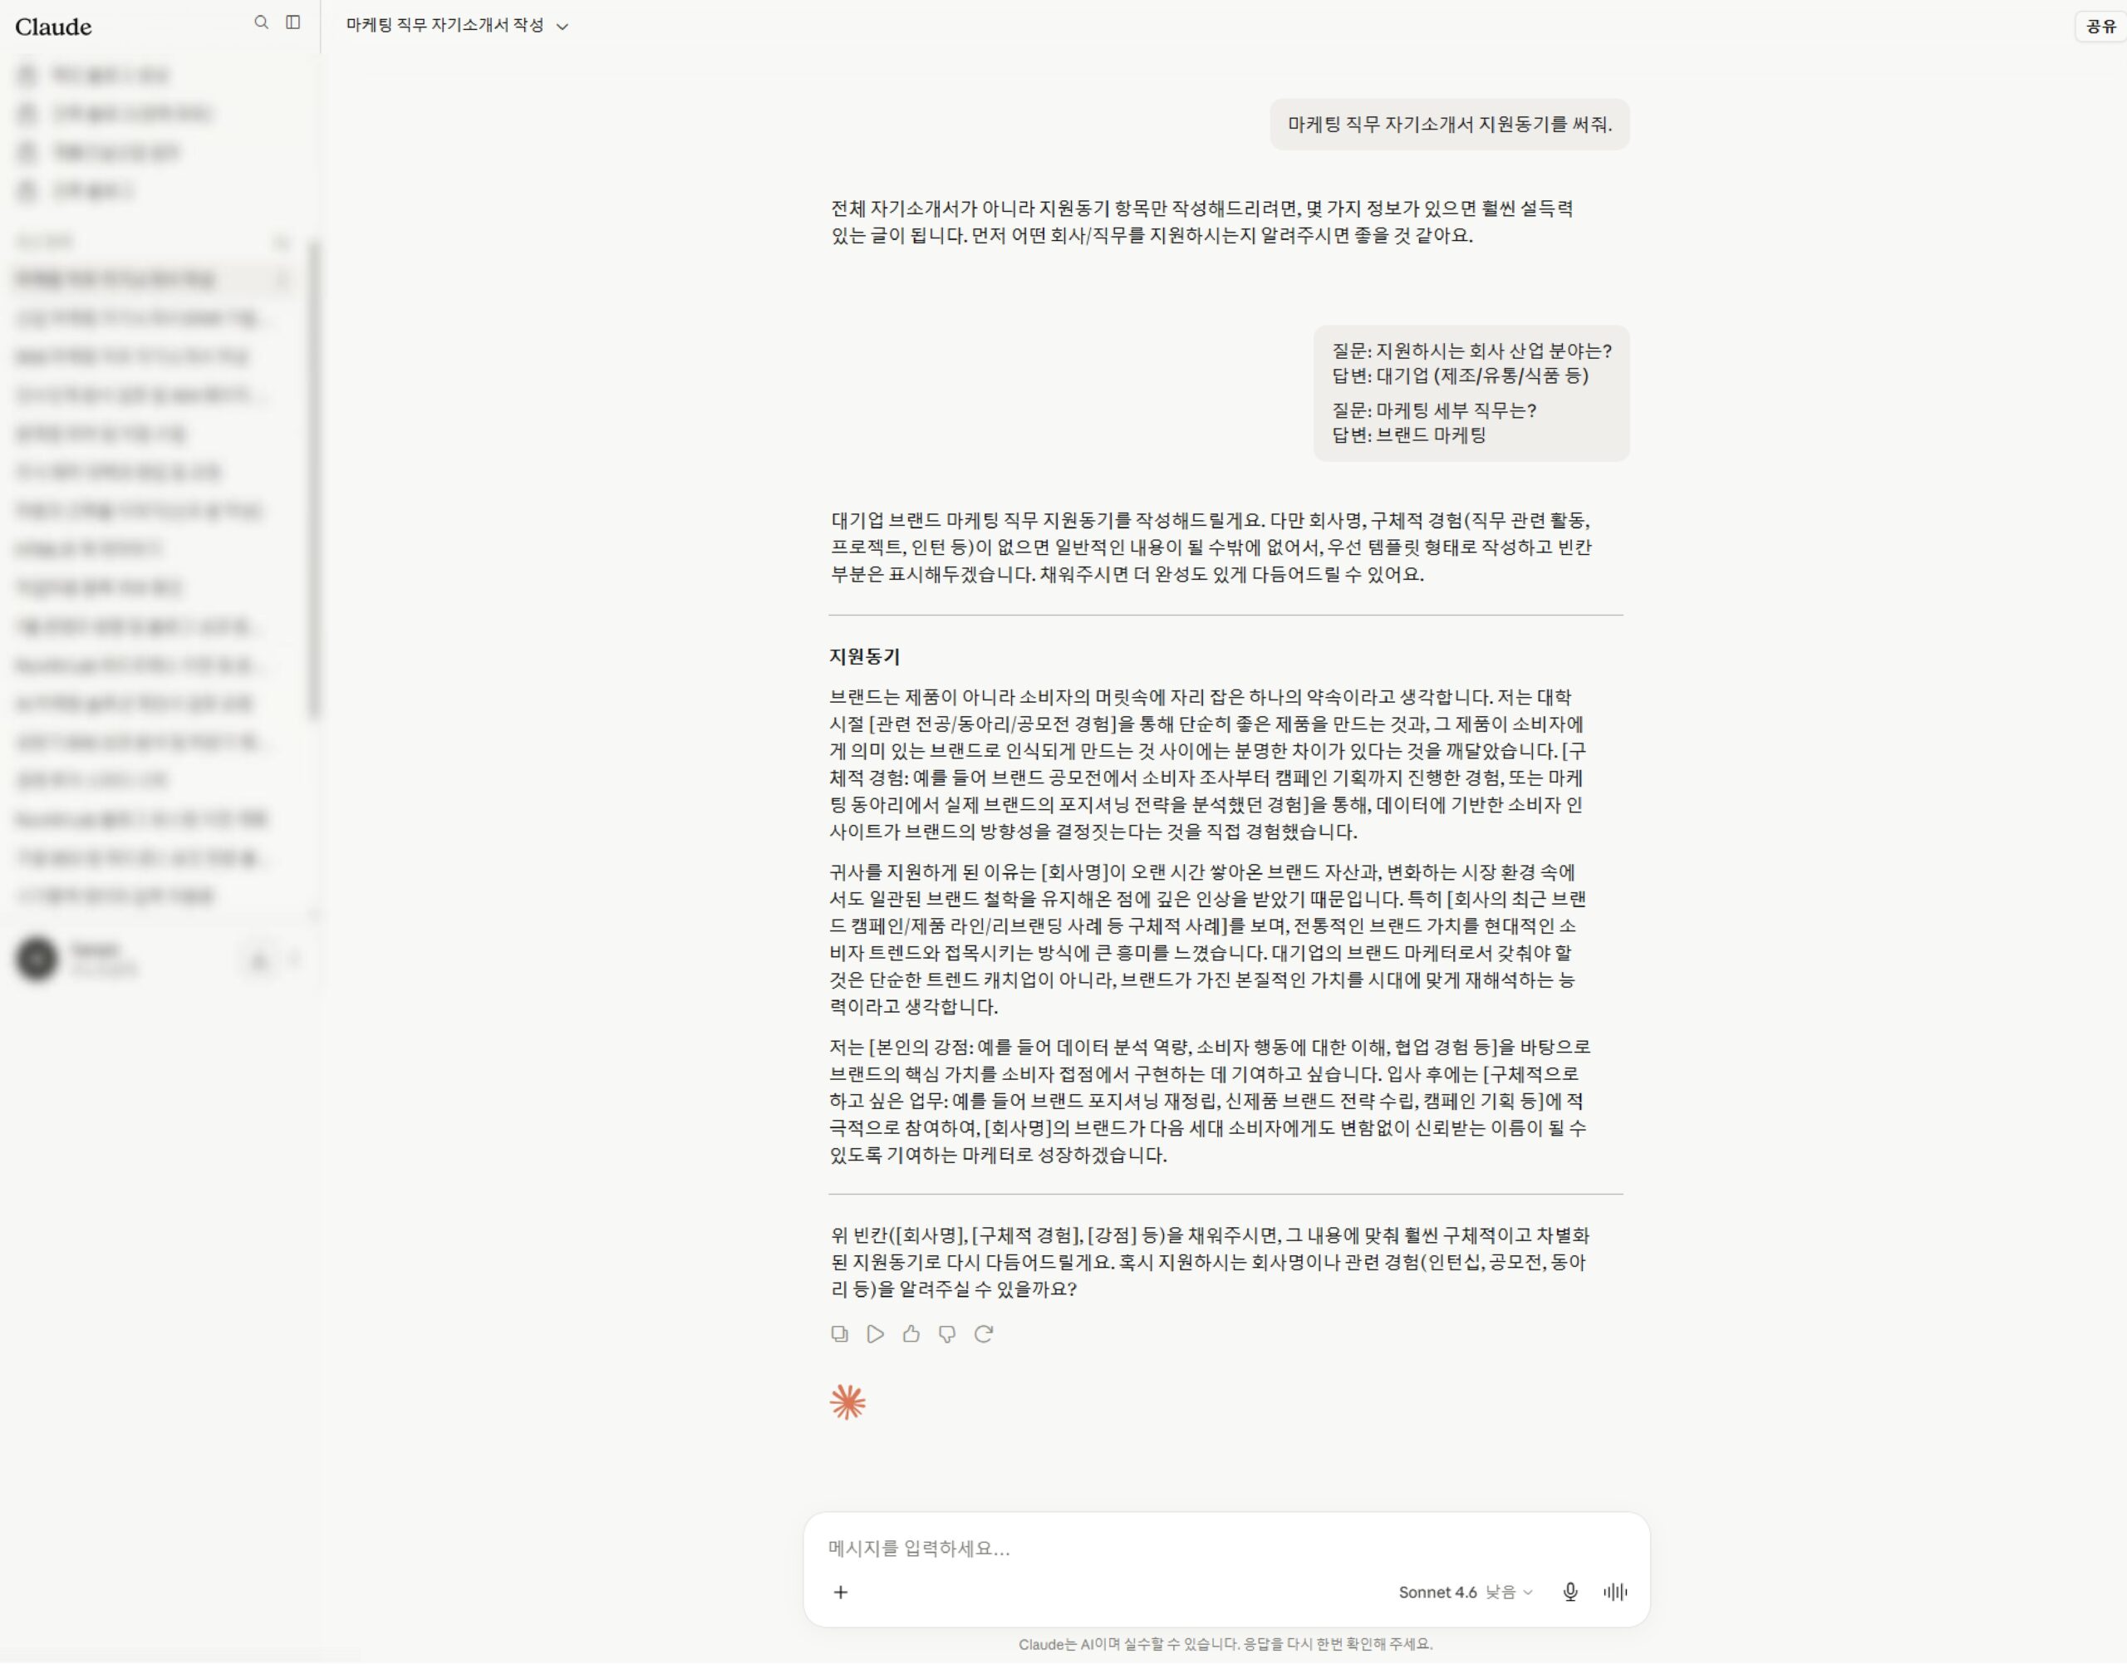
Task: Click the text '질문: 지원하시는 회사 산업 분야는?'
Action: click(1472, 351)
